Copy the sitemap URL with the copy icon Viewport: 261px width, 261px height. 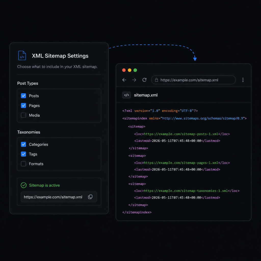pos(90,197)
